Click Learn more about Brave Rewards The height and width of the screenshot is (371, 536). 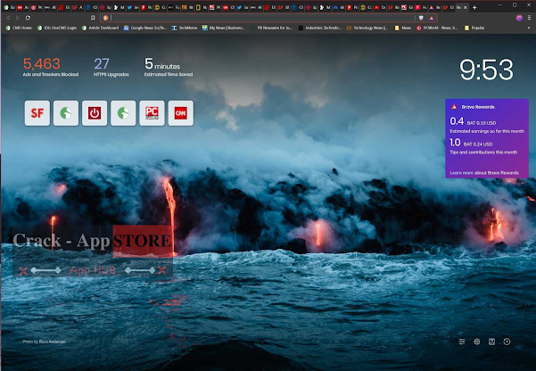tap(484, 173)
